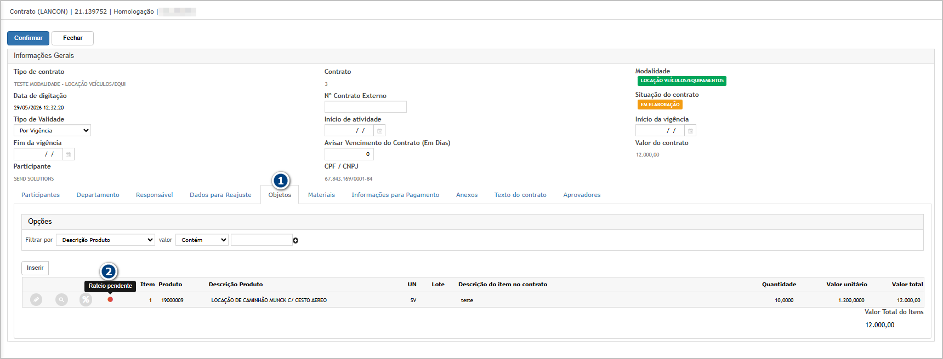This screenshot has height=359, width=943.
Task: Click the SV unit cell
Action: pos(413,300)
